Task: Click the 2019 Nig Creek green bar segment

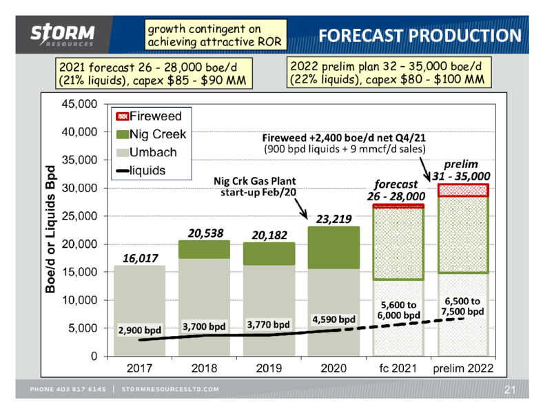Action: click(x=269, y=254)
